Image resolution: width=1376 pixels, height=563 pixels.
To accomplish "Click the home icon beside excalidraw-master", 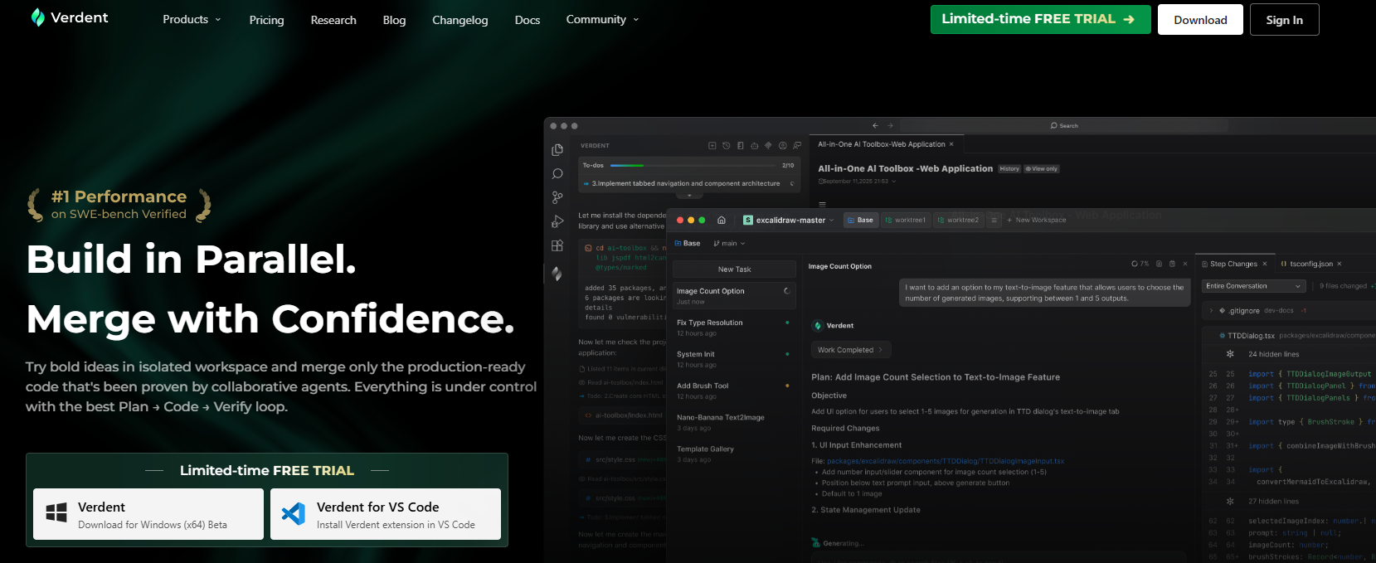I will pyautogui.click(x=722, y=220).
